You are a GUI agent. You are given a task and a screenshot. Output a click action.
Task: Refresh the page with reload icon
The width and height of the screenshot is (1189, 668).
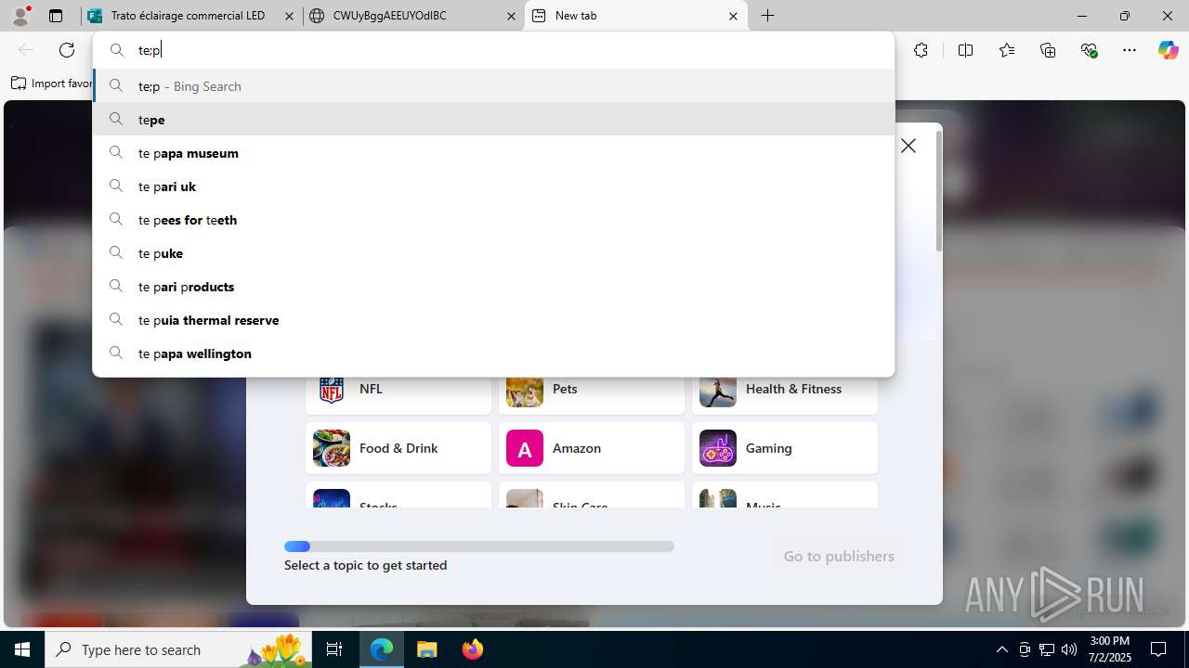[67, 50]
